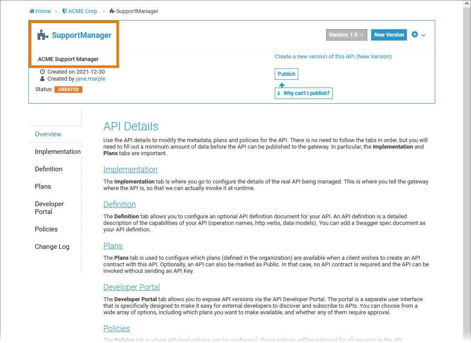Viewport: 471px width, 343px height.
Task: Click the clock icon beside Created on date
Action: tap(42, 72)
